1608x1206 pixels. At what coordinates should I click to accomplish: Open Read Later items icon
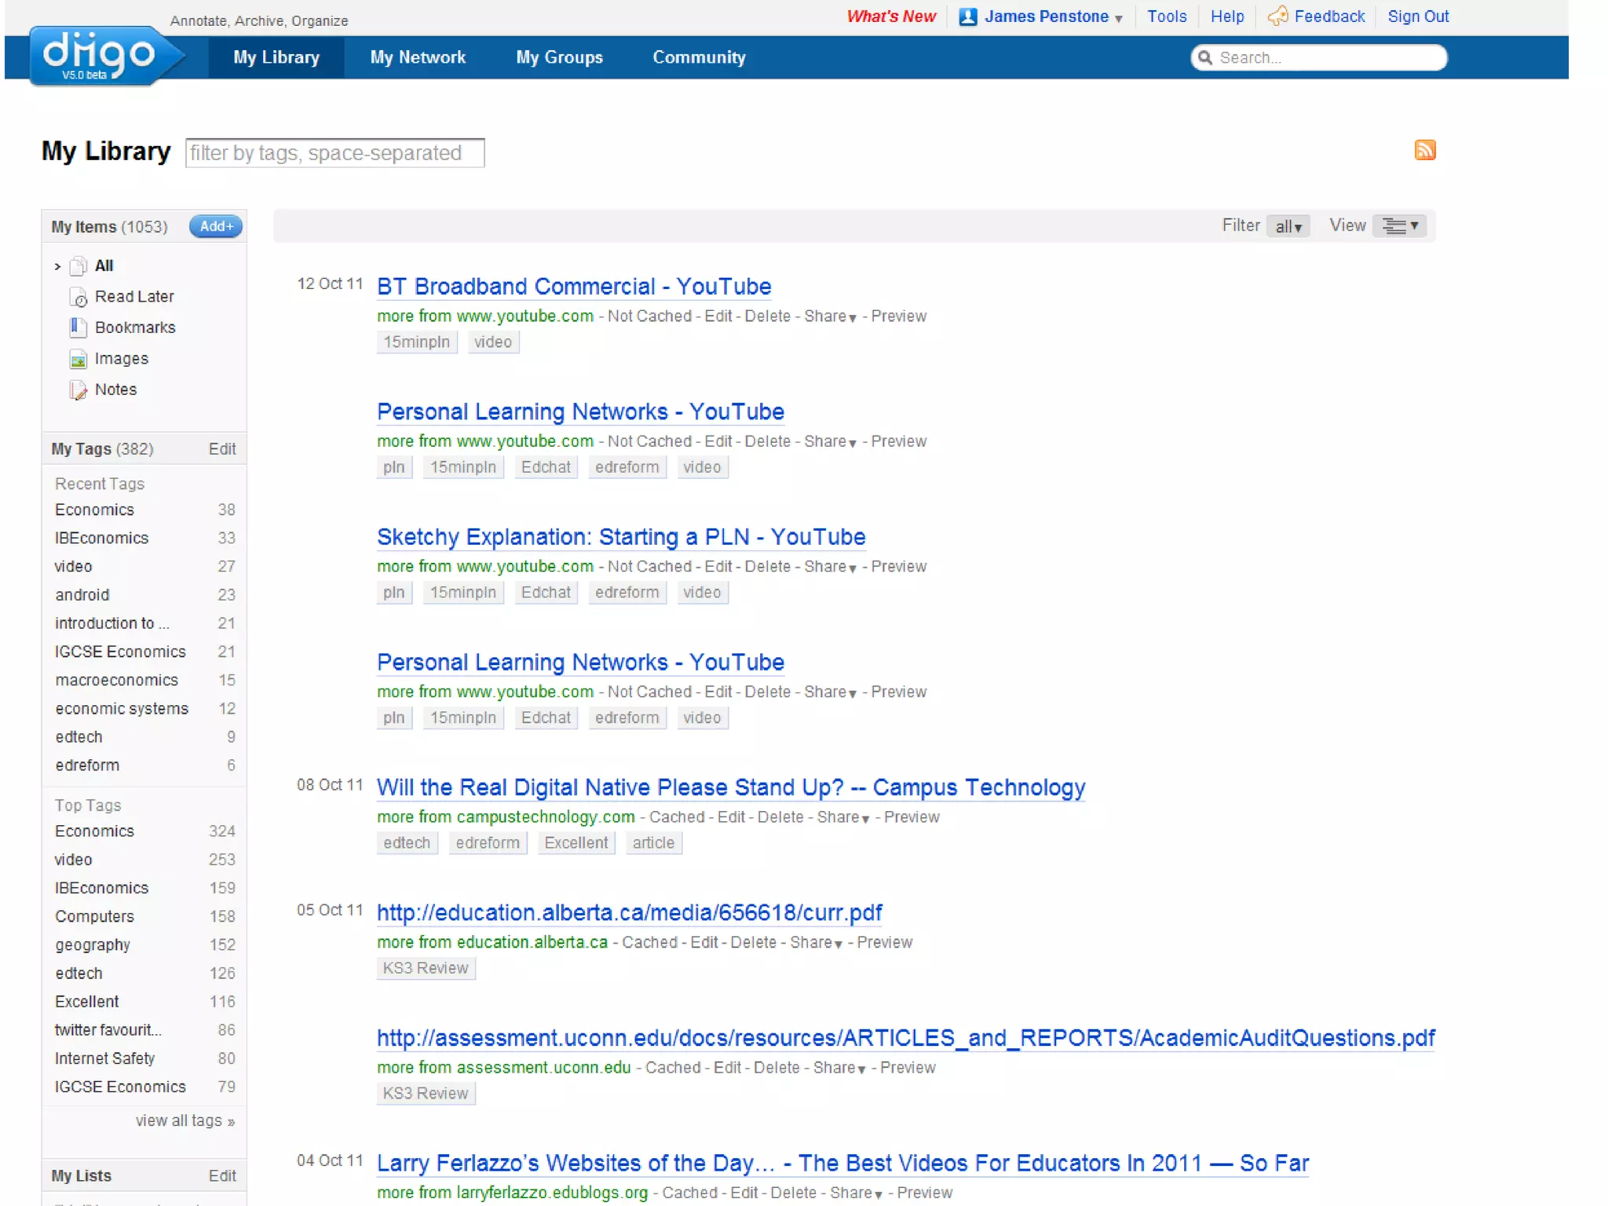[x=79, y=298]
